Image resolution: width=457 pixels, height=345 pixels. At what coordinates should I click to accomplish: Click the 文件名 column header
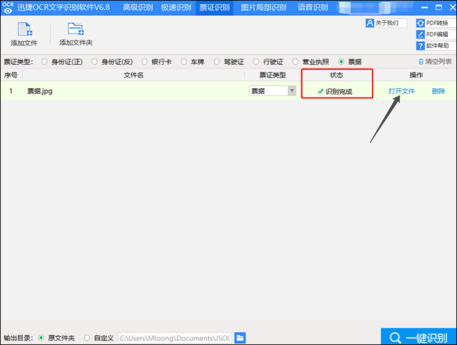click(x=133, y=75)
